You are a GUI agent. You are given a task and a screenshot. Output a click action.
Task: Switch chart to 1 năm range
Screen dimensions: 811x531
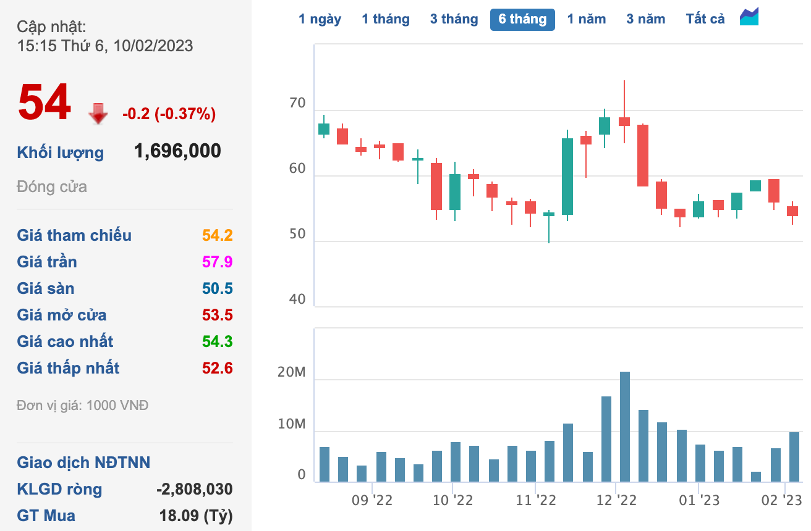587,19
